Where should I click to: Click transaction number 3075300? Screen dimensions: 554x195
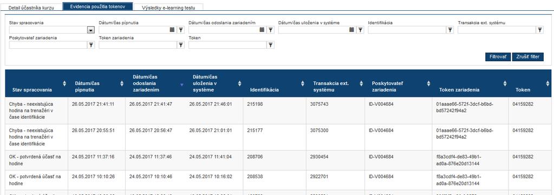(319, 131)
